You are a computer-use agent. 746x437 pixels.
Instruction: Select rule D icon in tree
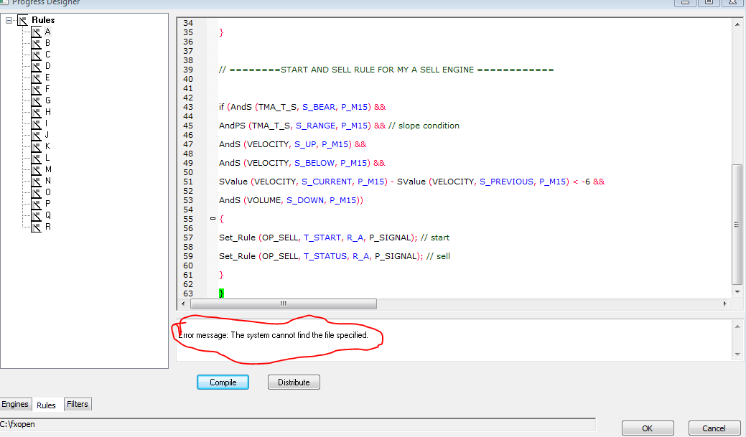pyautogui.click(x=37, y=67)
